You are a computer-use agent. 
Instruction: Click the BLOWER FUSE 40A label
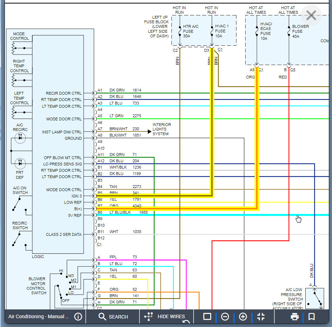click(300, 31)
